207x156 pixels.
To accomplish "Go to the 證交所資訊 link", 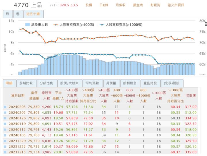I will [x=176, y=5].
